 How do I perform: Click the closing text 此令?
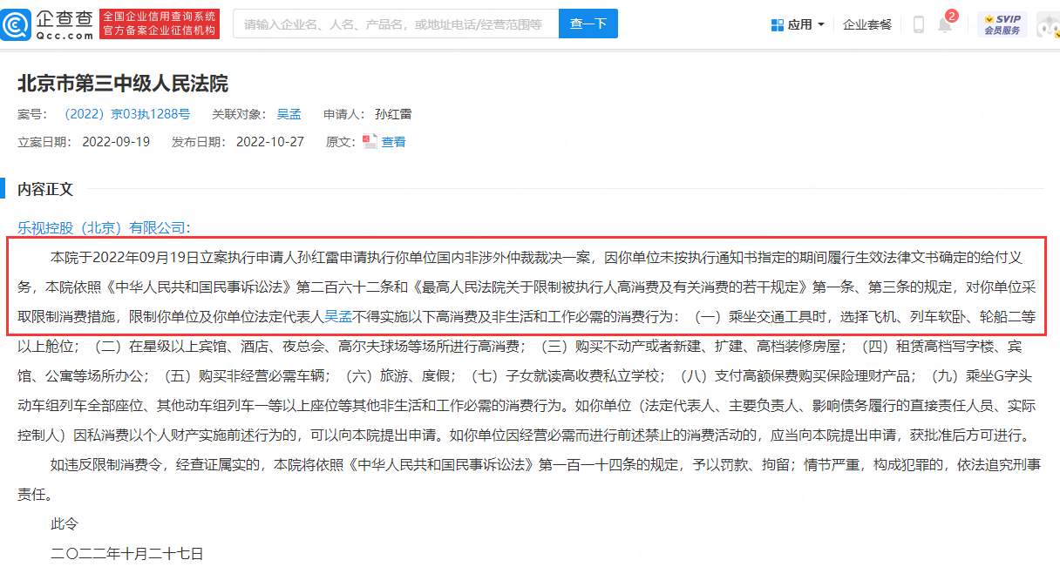point(65,523)
